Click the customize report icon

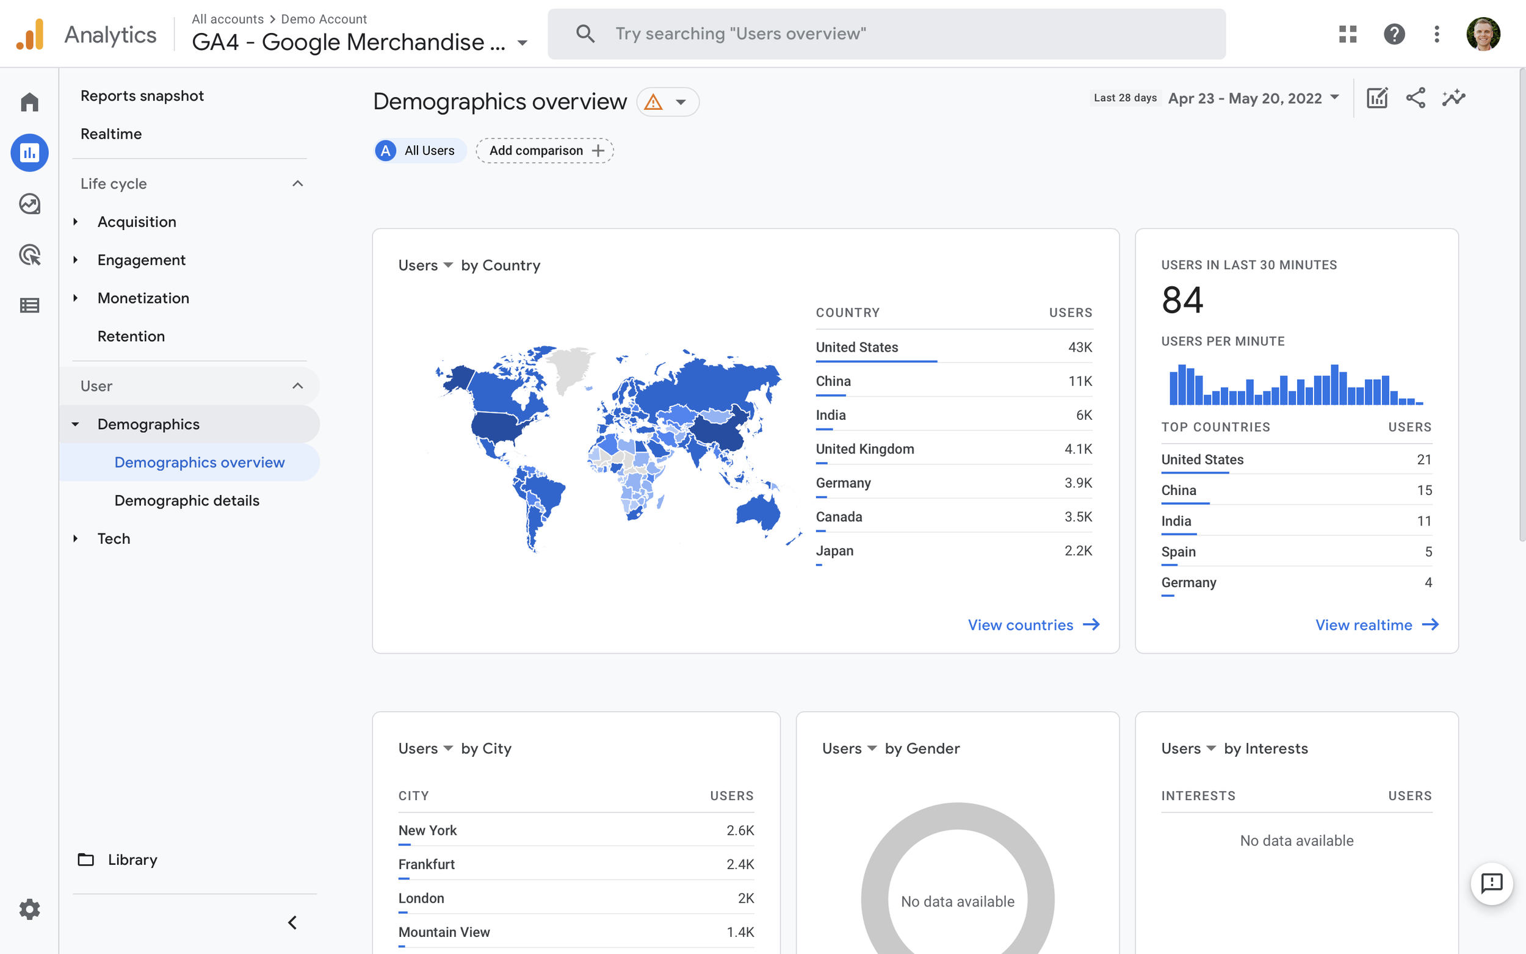[1377, 98]
